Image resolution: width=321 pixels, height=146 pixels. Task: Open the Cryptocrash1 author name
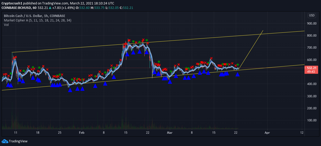click(x=13, y=3)
